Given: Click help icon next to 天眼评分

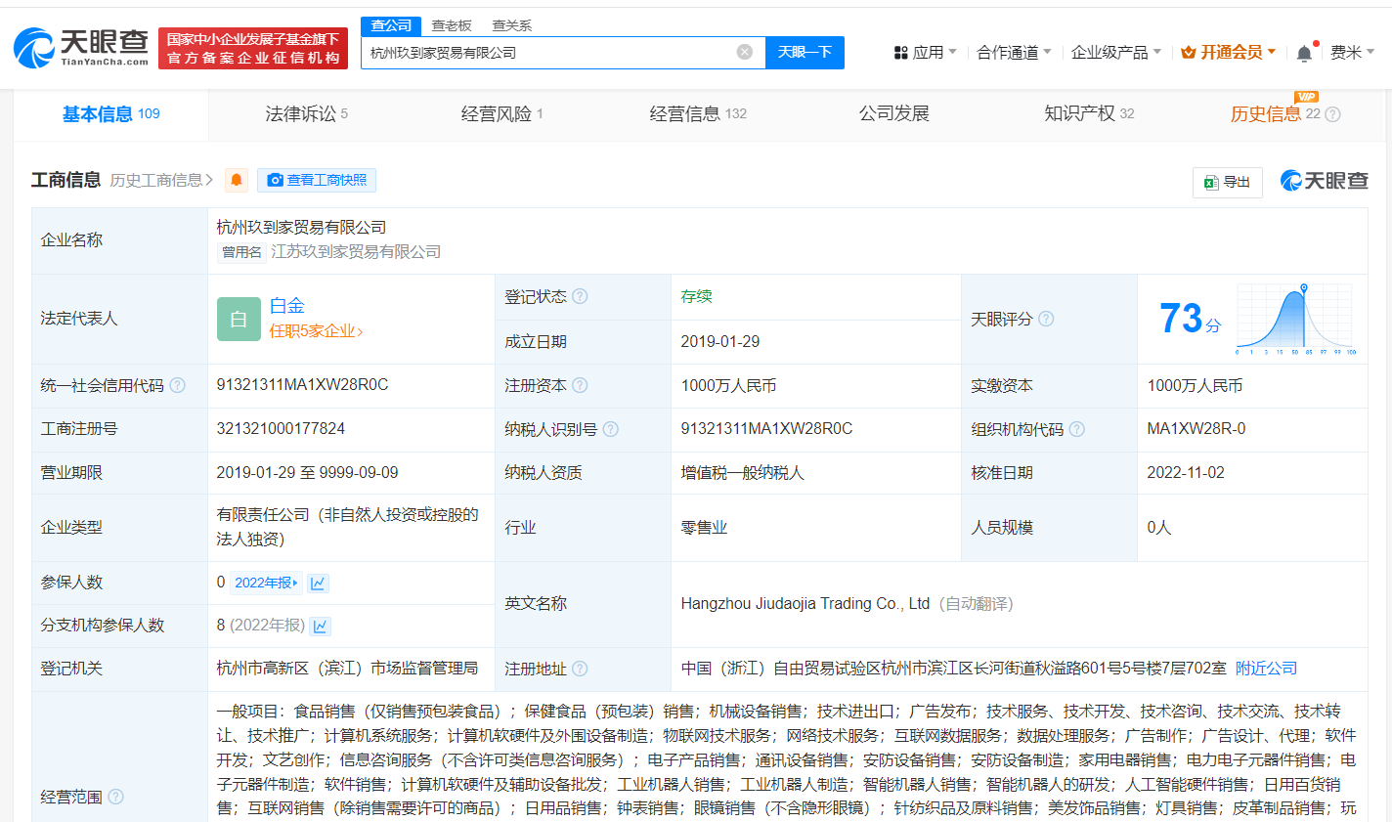Looking at the screenshot, I should point(1046,319).
